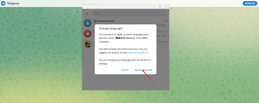Viewport: 259px width, 103px height.
Task: Open the Deleted Account chat dated Sun
Action: (126, 23)
